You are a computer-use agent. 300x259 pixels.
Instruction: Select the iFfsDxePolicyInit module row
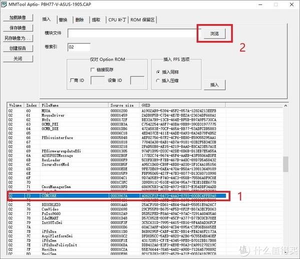[116, 245]
